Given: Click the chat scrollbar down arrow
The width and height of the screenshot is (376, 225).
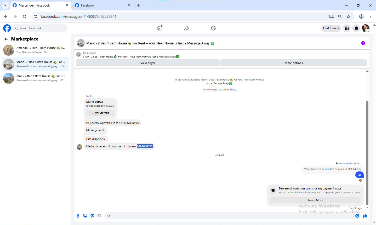Looking at the screenshot, I should (367, 207).
